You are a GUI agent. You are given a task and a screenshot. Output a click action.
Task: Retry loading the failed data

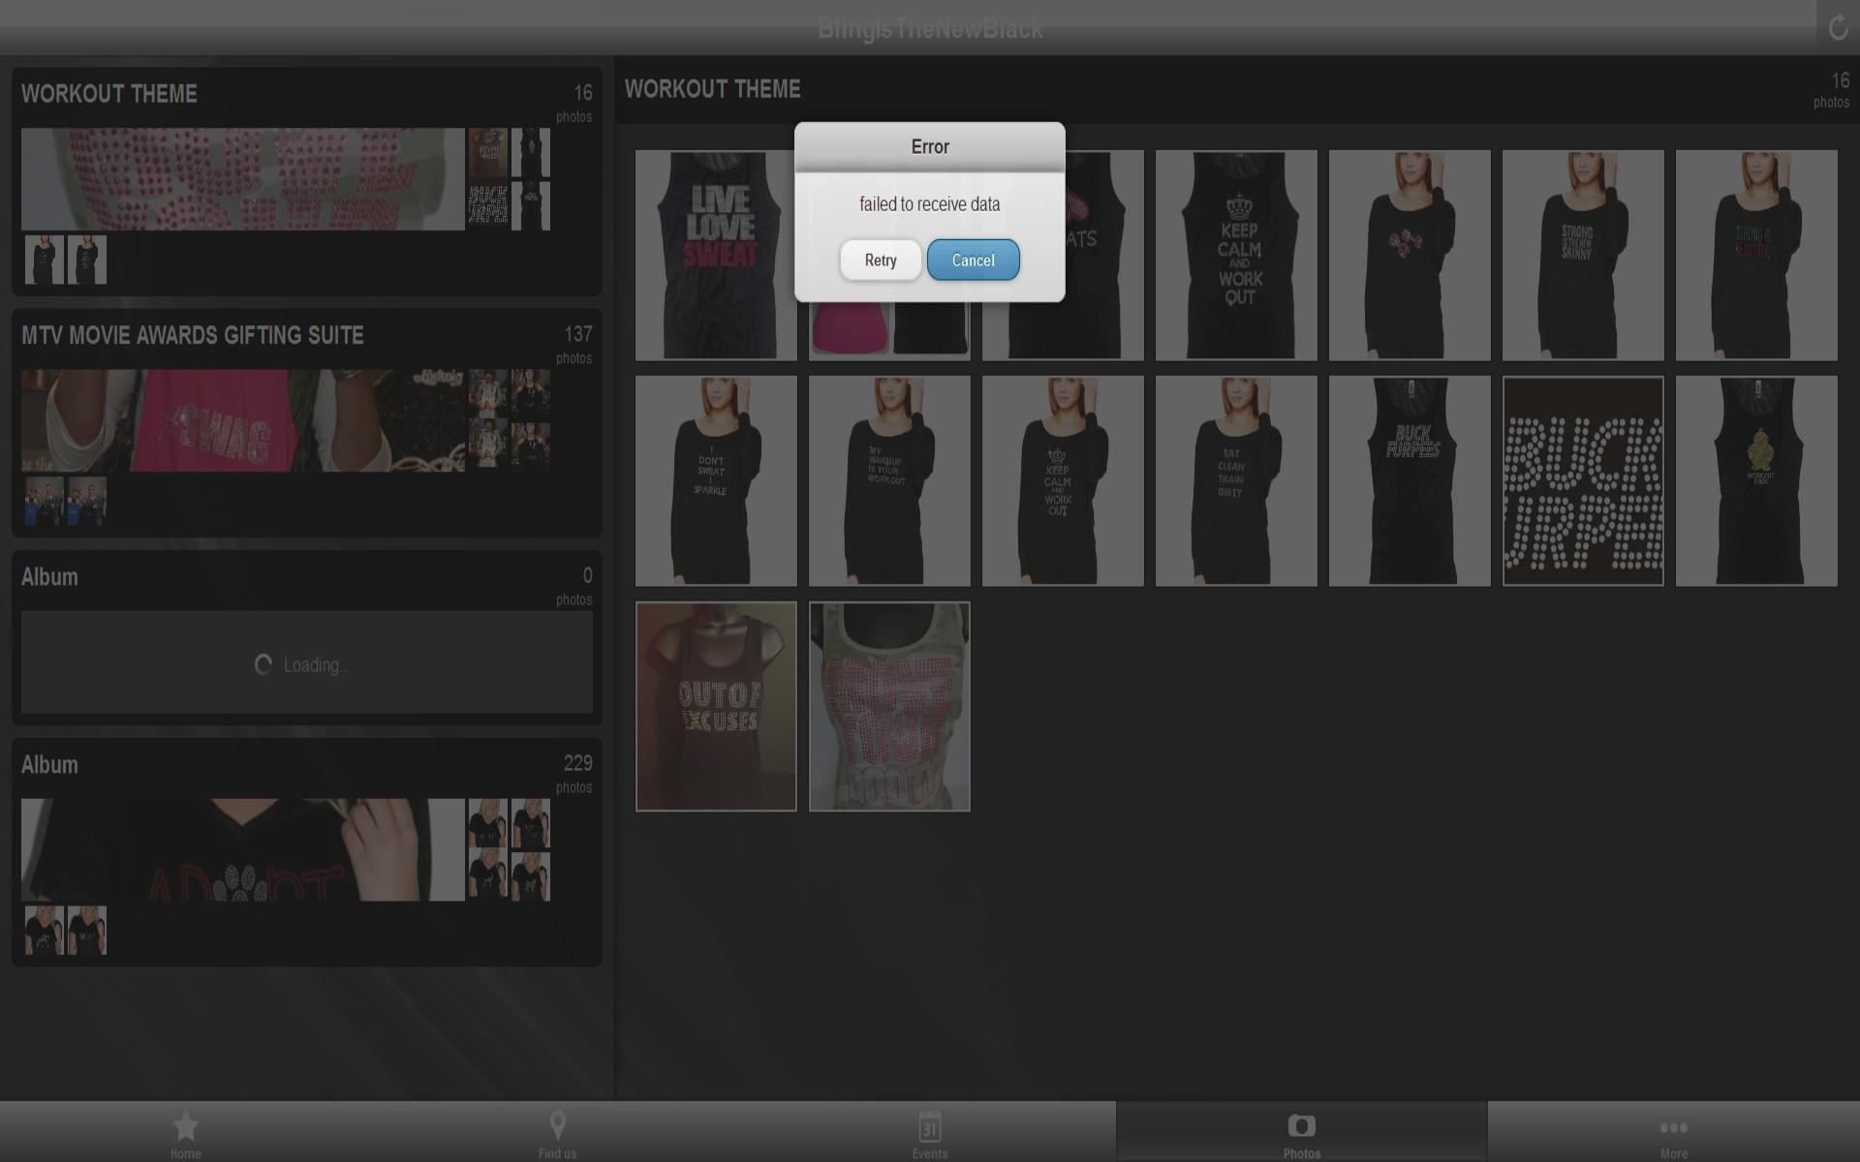pos(880,260)
